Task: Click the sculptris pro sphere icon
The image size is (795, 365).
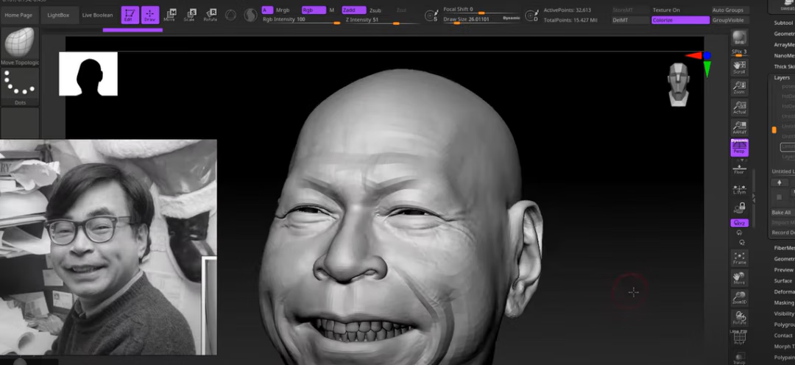Action: 250,15
